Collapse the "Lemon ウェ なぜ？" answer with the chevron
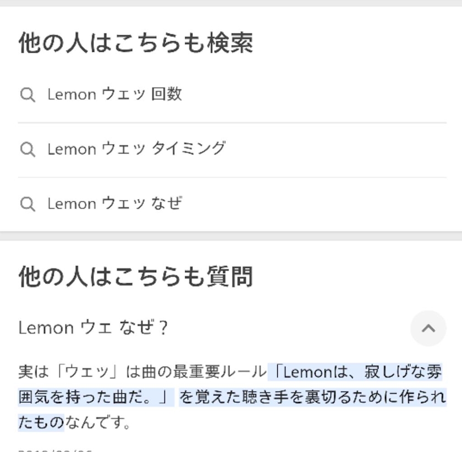This screenshot has width=462, height=452. [428, 328]
